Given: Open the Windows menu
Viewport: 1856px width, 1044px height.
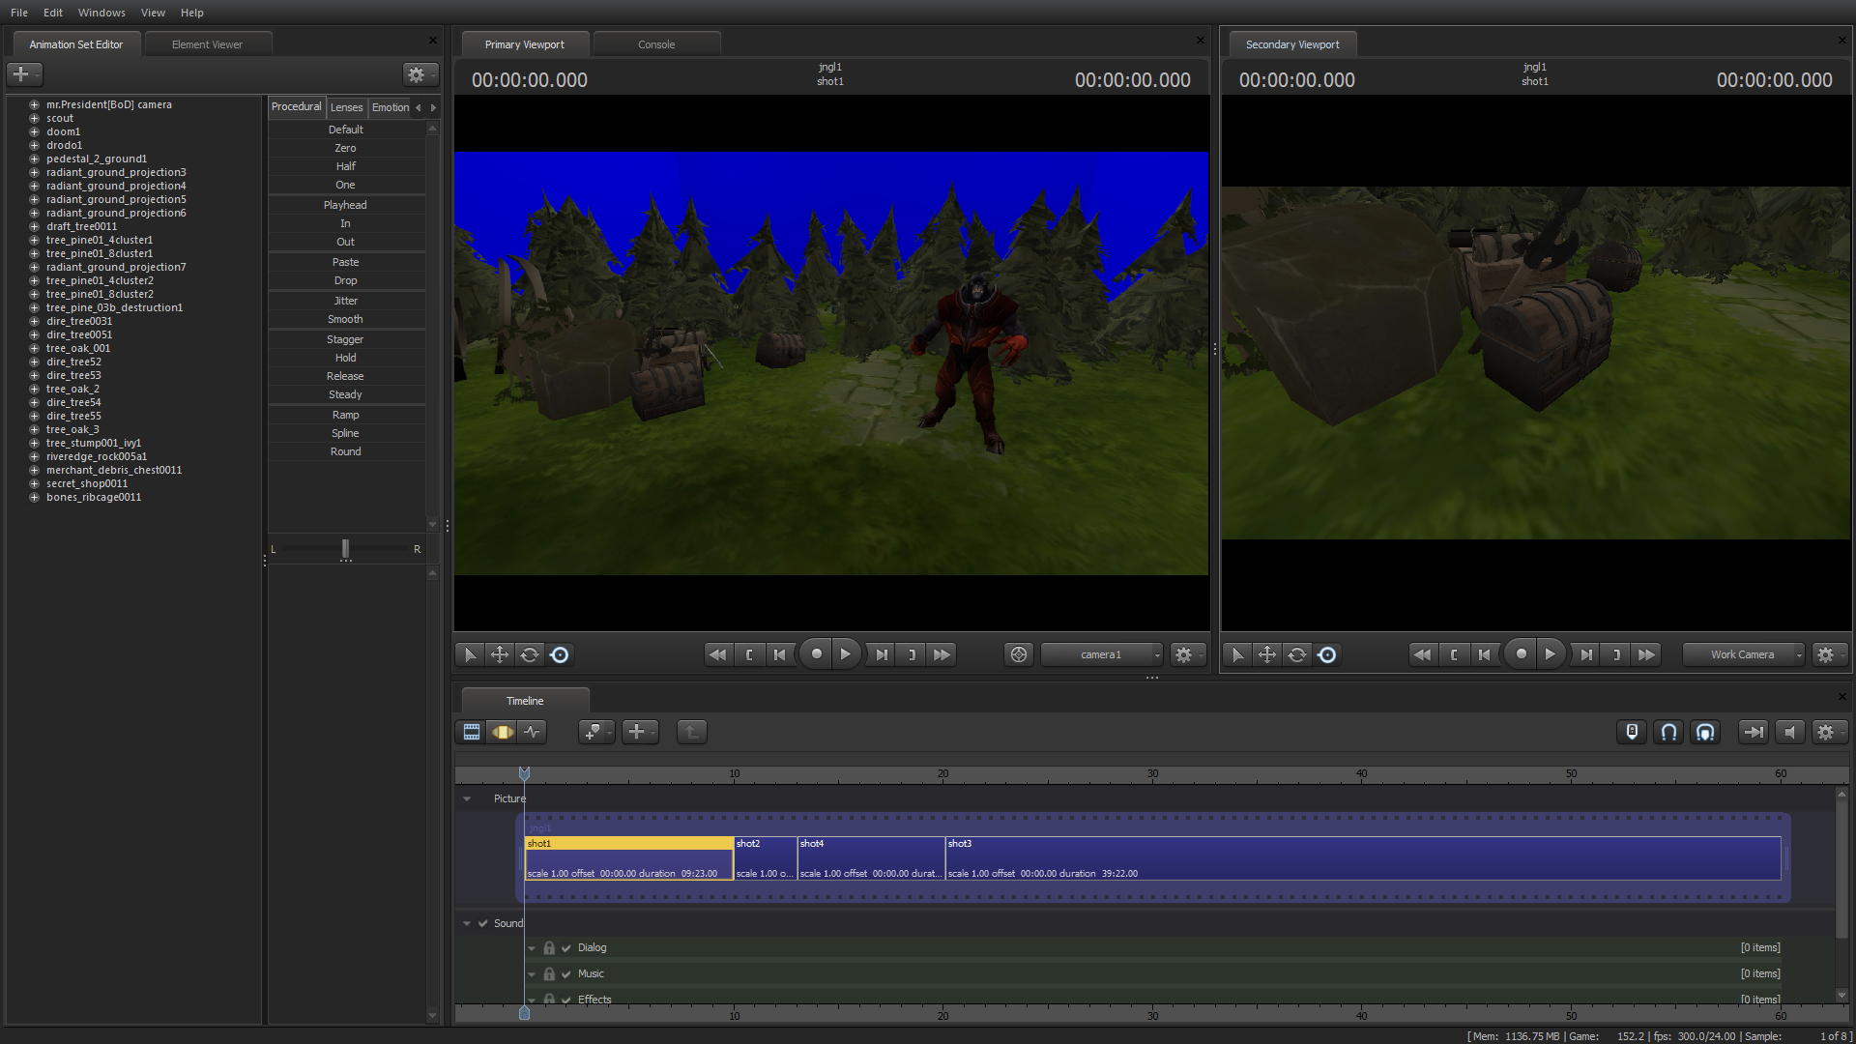Looking at the screenshot, I should pyautogui.click(x=101, y=13).
